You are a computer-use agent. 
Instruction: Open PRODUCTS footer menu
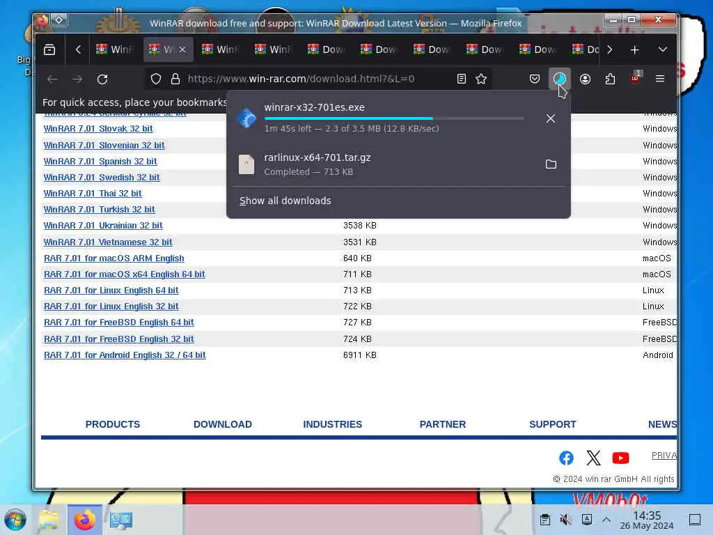click(x=113, y=424)
